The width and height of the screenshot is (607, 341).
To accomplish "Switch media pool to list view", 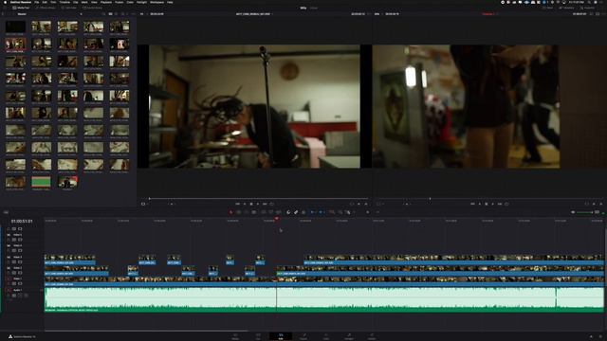I will click(117, 14).
